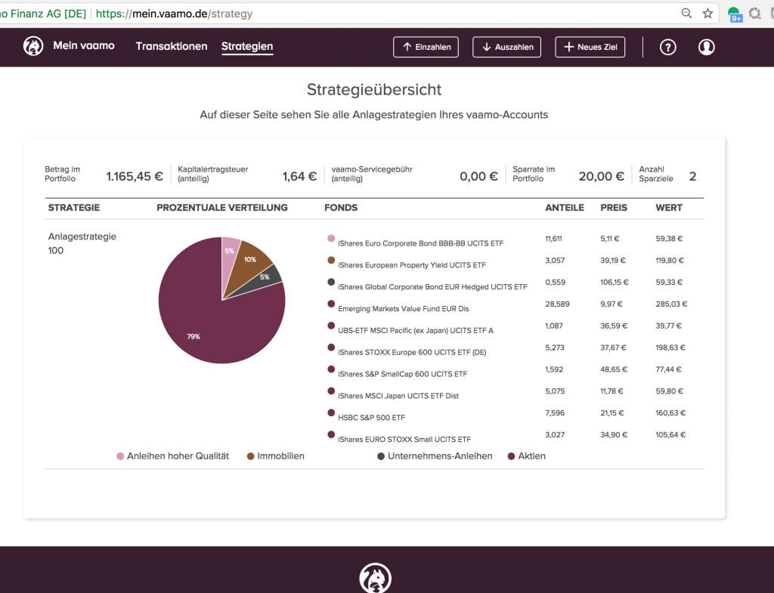Click the Anlagestrategie 100 label

click(82, 243)
